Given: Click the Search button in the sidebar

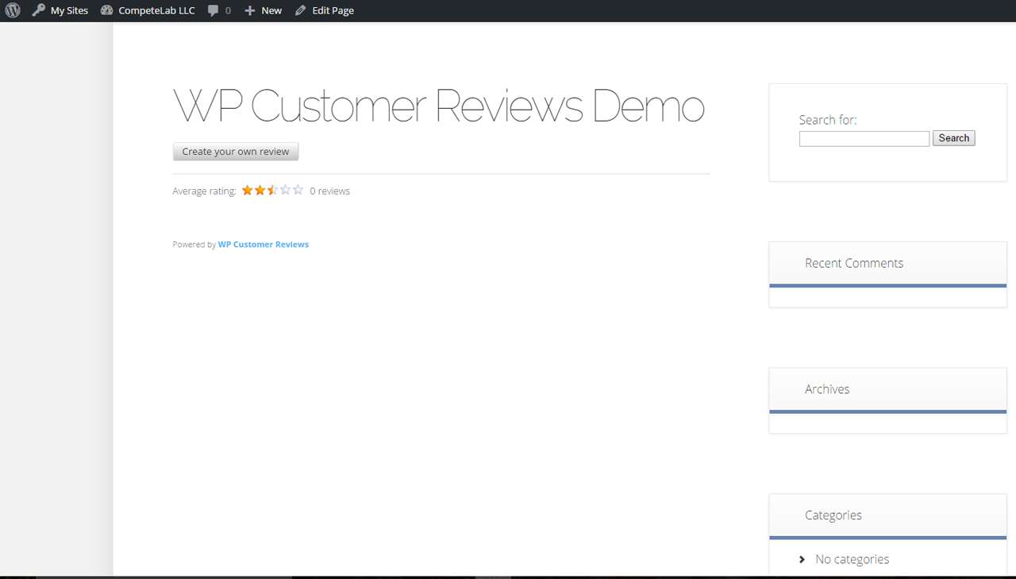Looking at the screenshot, I should click(953, 137).
